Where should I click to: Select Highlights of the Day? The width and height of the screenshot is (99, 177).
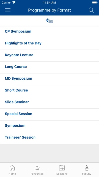pos(49,44)
